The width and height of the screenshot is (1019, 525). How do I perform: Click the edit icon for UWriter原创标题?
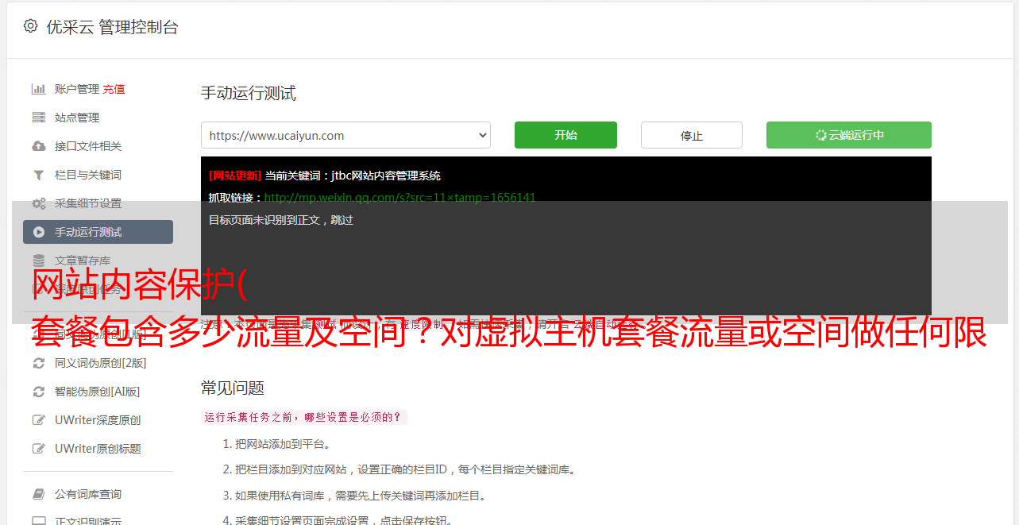click(x=38, y=449)
